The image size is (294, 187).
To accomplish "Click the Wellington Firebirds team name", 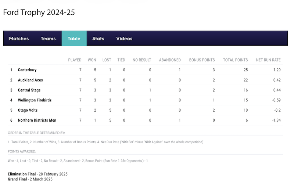I will 35,100.
